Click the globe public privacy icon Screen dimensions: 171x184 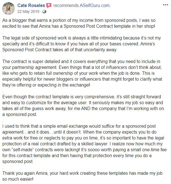pyautogui.click(x=44, y=11)
